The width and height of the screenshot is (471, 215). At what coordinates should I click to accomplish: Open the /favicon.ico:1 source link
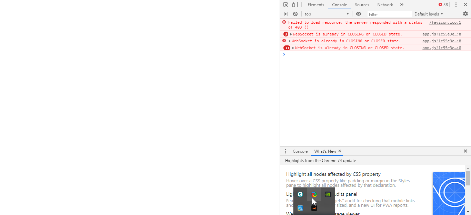tap(445, 22)
